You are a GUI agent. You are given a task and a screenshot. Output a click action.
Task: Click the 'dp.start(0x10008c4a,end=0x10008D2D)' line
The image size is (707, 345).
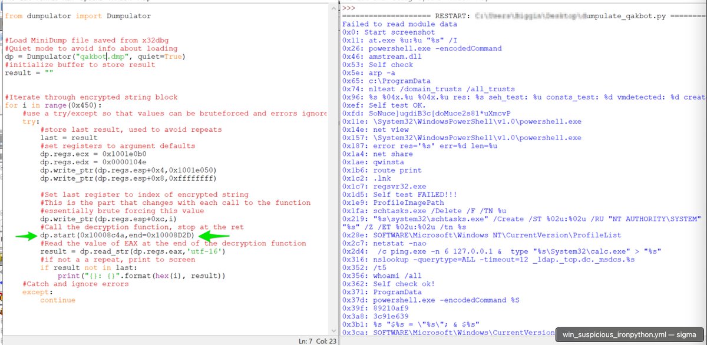pyautogui.click(x=117, y=235)
